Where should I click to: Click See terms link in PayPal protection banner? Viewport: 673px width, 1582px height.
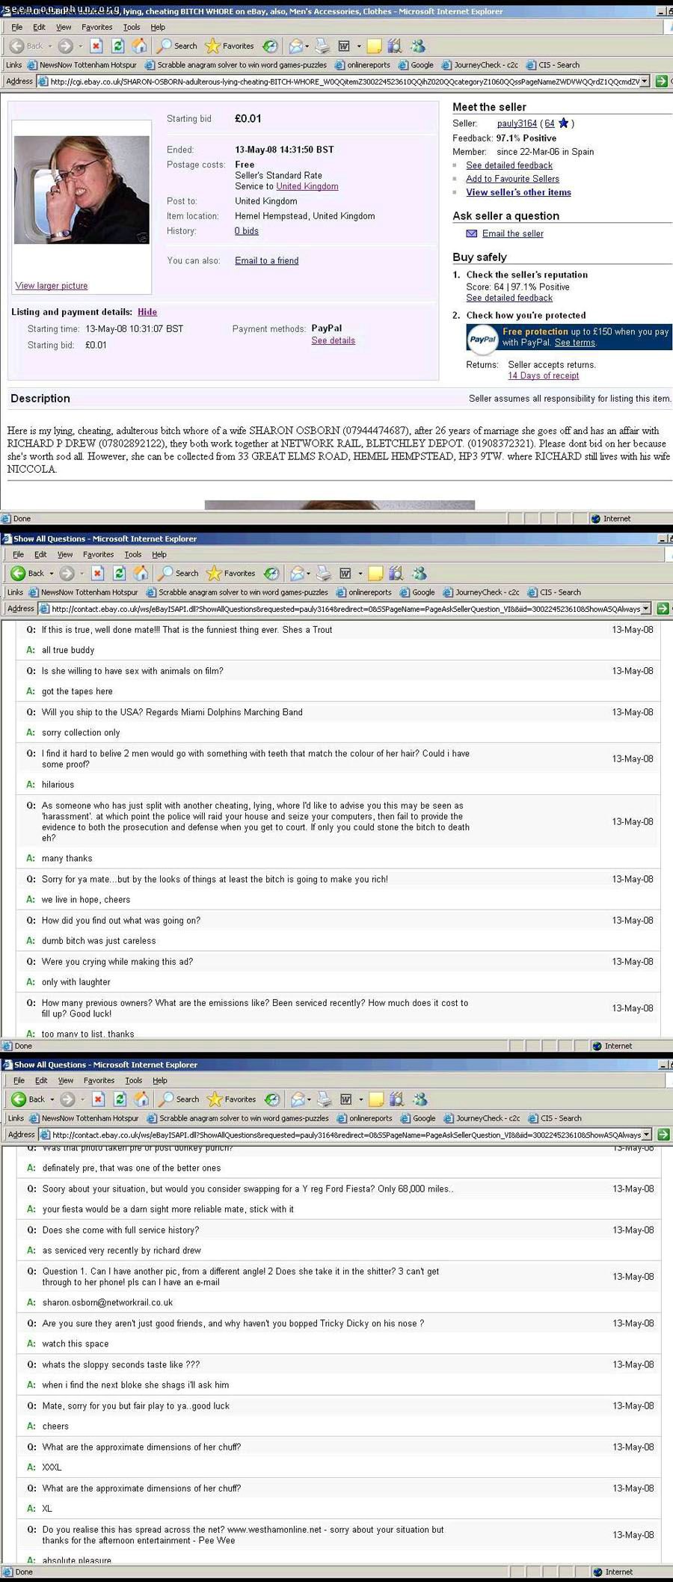(574, 343)
